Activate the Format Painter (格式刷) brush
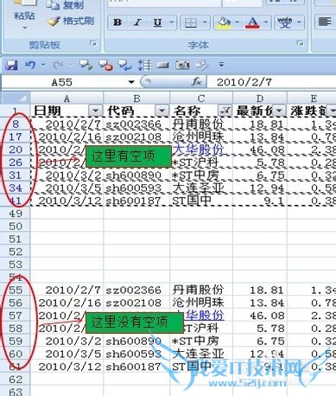336x396 pixels. (x=71, y=21)
